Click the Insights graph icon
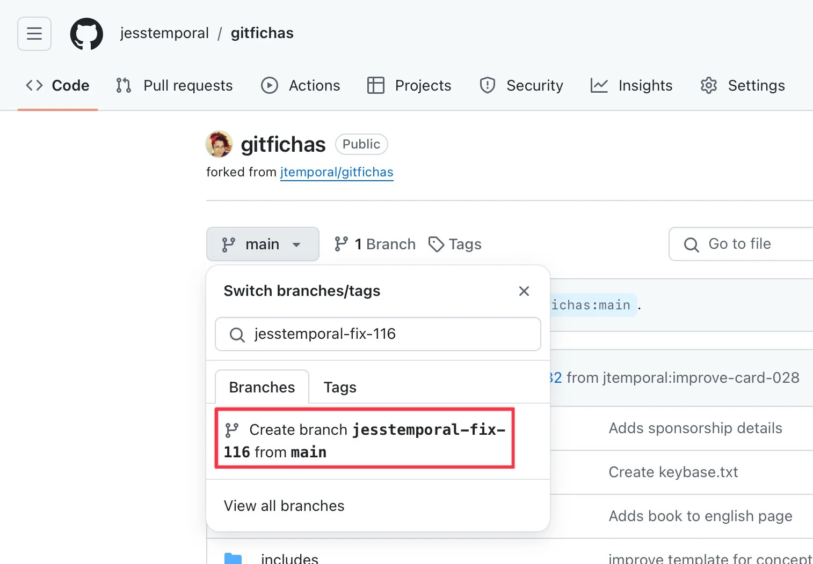Screen dimensions: 813x564 pyautogui.click(x=599, y=85)
